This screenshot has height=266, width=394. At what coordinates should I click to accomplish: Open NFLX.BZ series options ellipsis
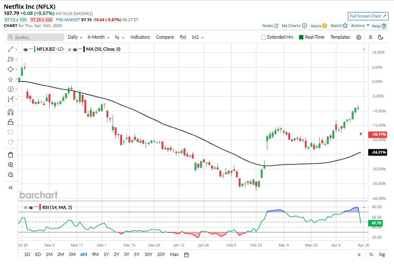31,49
